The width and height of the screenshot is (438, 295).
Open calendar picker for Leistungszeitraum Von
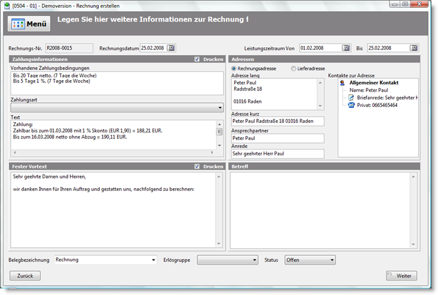point(346,48)
